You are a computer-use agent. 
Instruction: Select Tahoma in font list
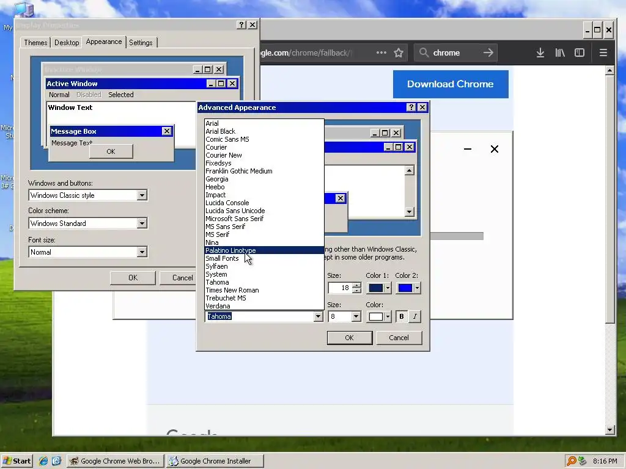[264, 282]
